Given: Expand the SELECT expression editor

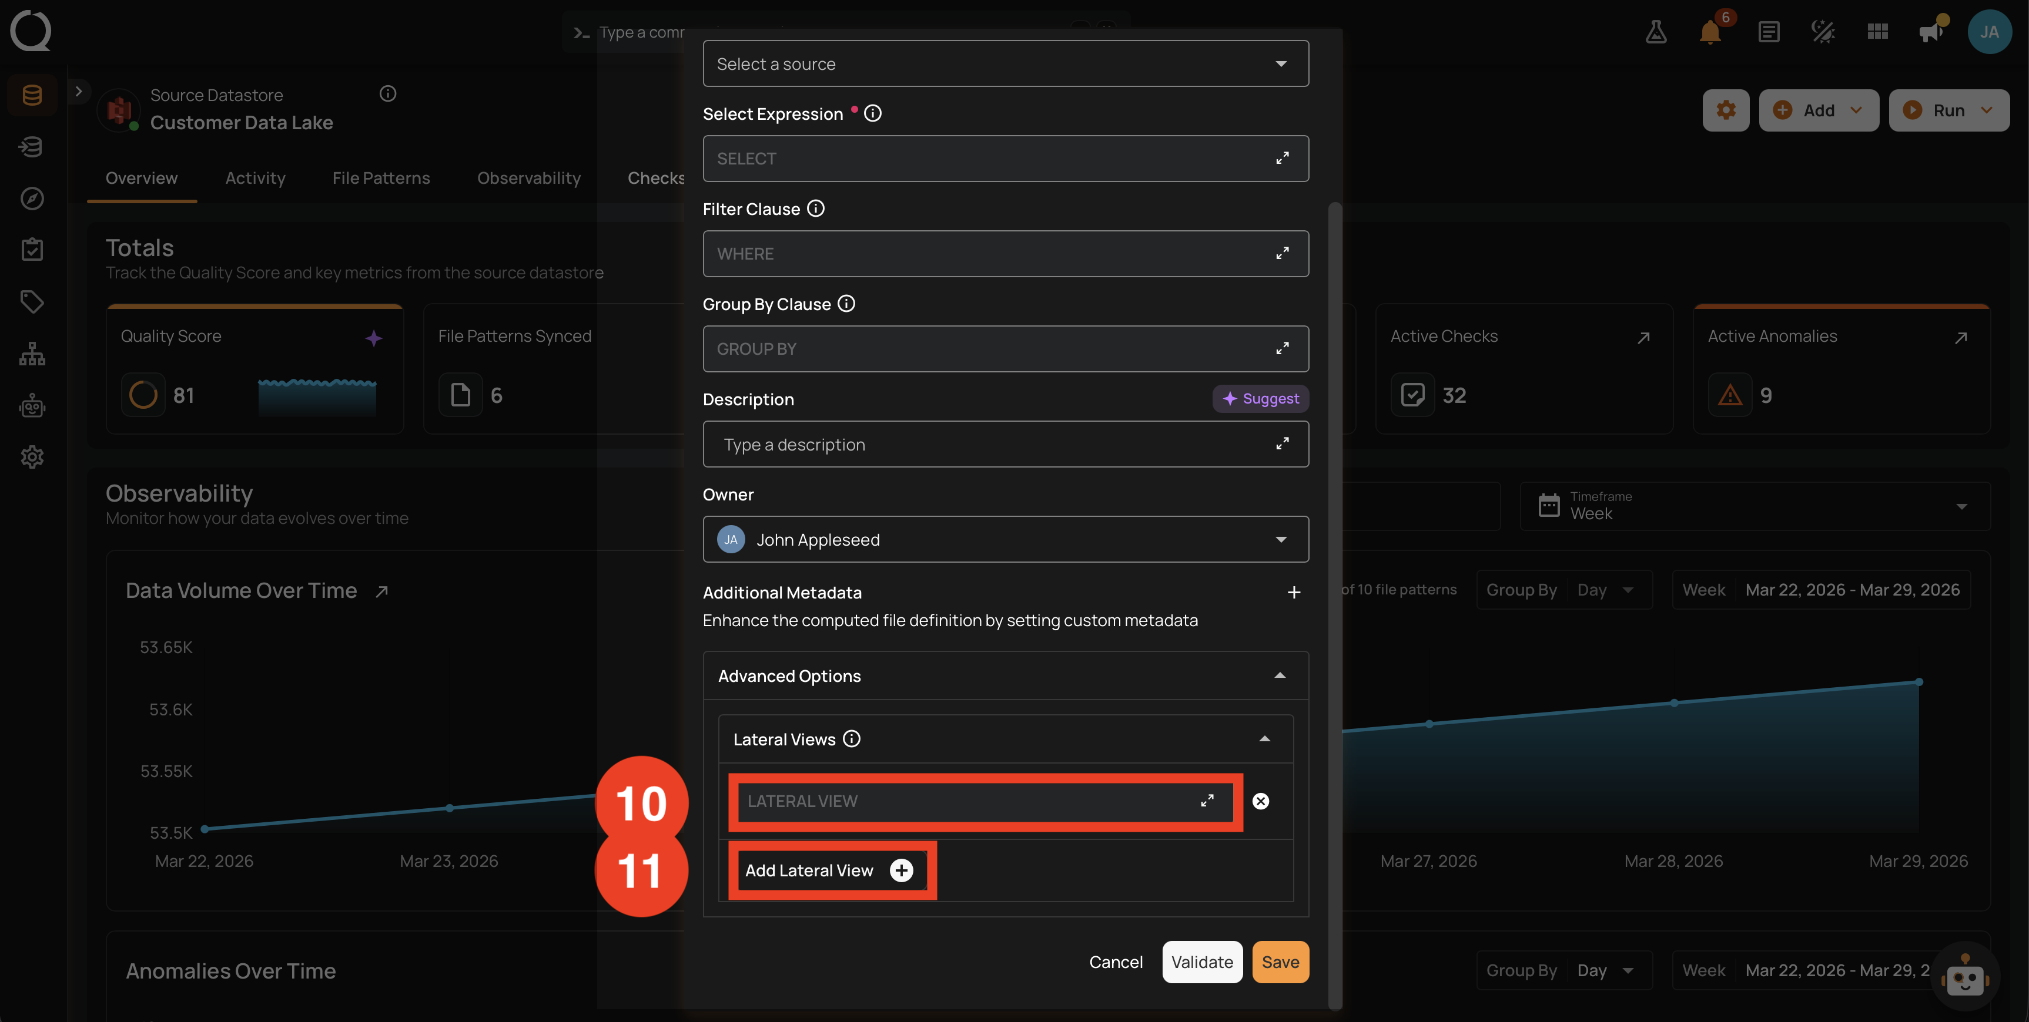Looking at the screenshot, I should click(1283, 158).
